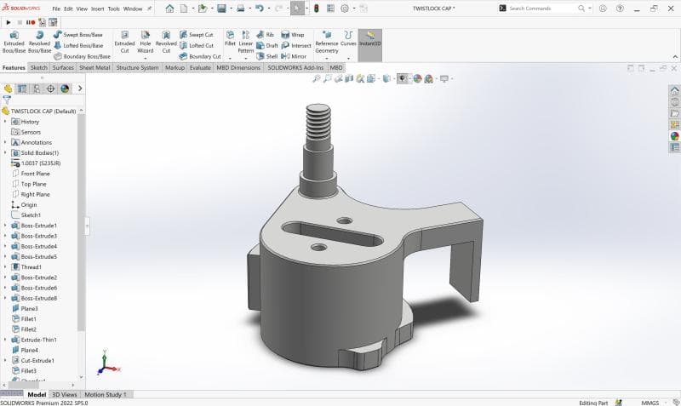Switch to the Sheet Metal tab
The image size is (681, 406).
coord(94,67)
